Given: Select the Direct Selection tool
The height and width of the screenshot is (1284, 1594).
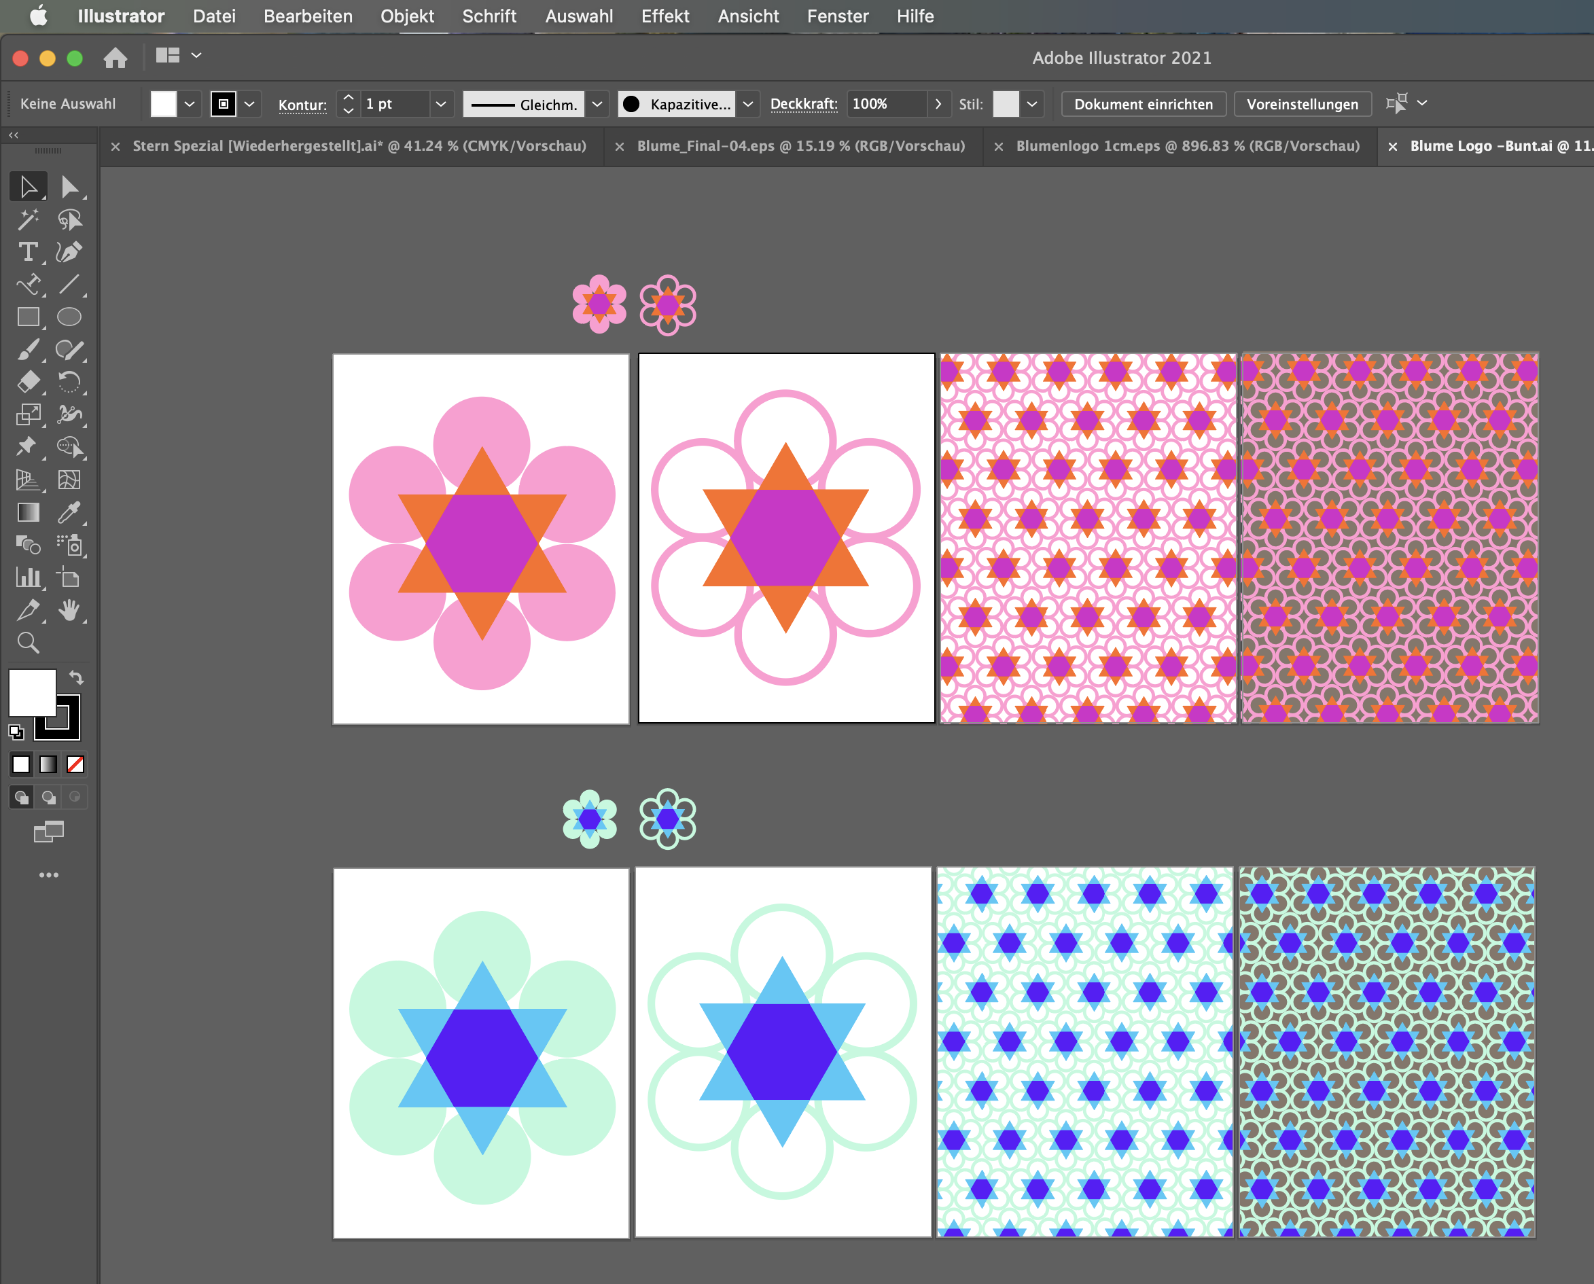Looking at the screenshot, I should [69, 187].
